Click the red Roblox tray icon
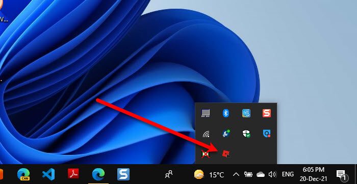This screenshot has height=184, width=357. click(225, 154)
